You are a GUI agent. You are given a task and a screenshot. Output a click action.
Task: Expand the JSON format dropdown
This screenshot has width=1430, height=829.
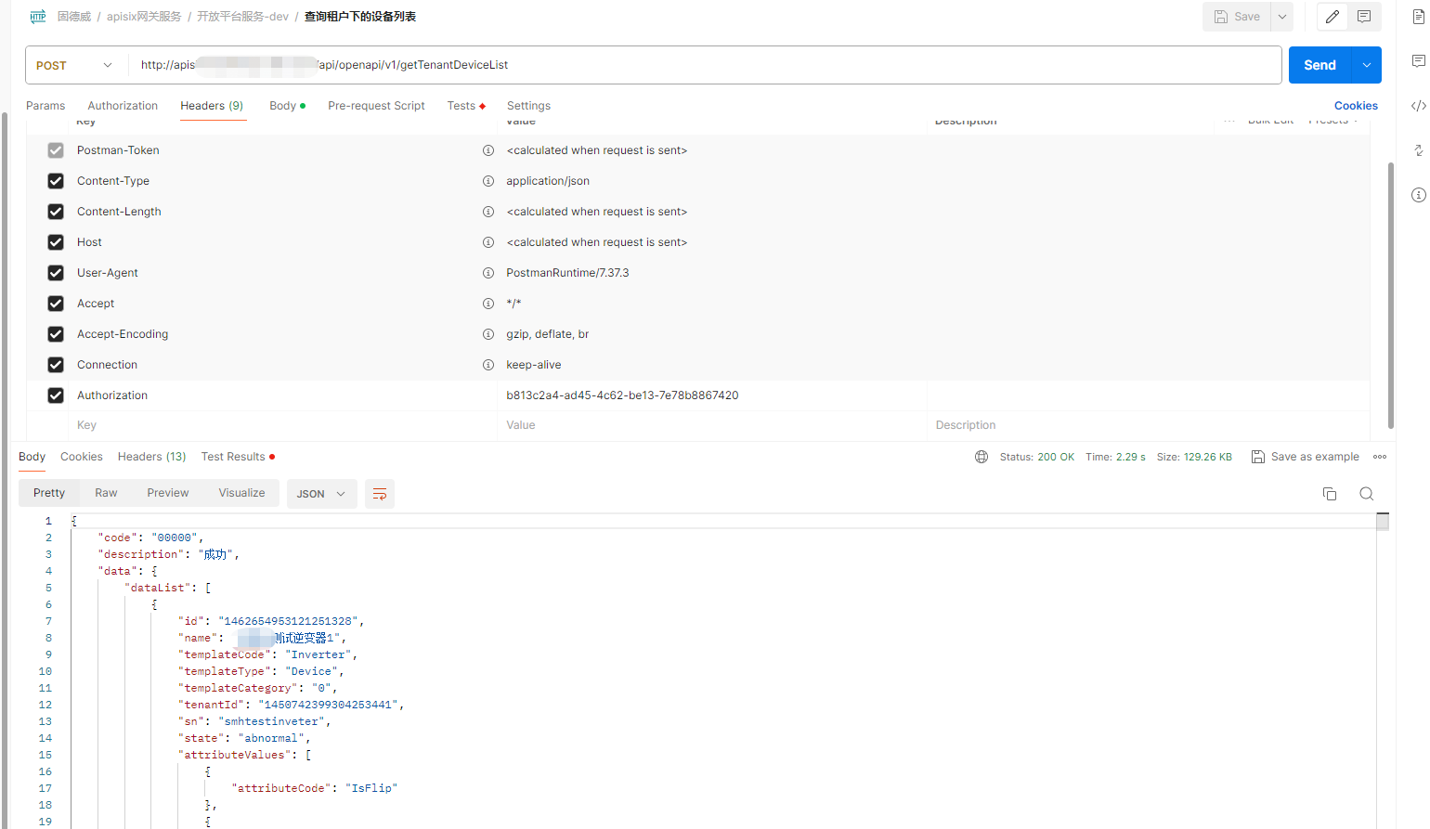coord(320,494)
